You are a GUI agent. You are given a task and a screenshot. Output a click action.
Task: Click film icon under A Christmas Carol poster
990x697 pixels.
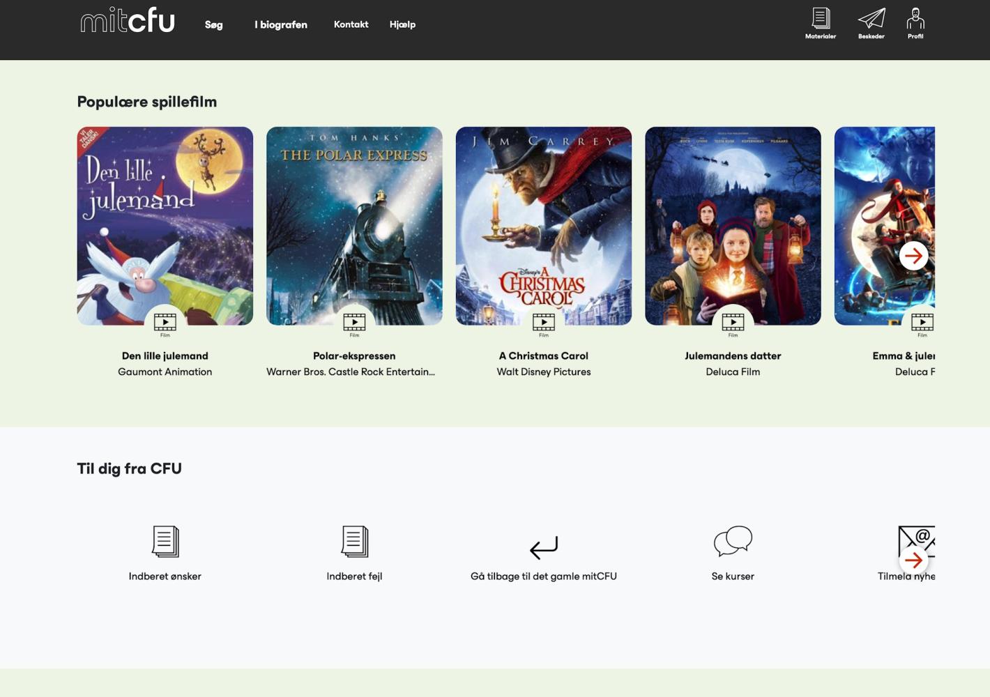pos(544,322)
